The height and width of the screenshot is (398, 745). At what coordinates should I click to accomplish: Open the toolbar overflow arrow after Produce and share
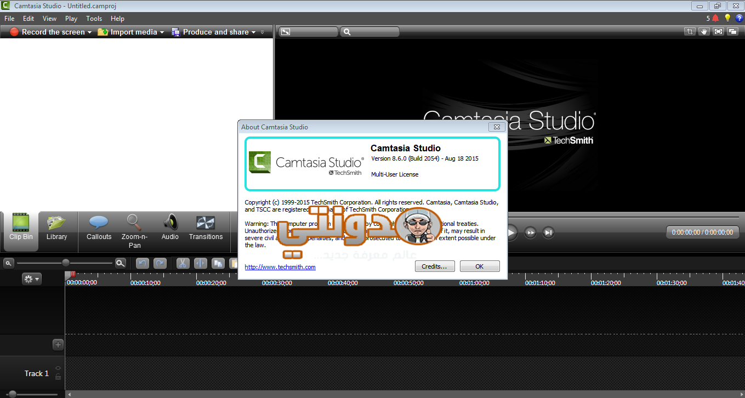263,32
